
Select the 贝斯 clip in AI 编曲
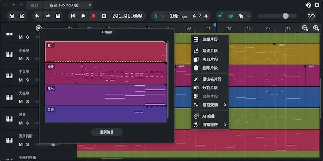tap(106, 114)
